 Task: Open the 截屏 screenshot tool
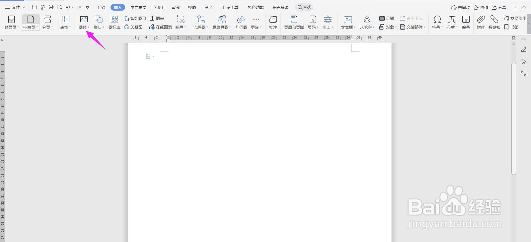coord(181,23)
